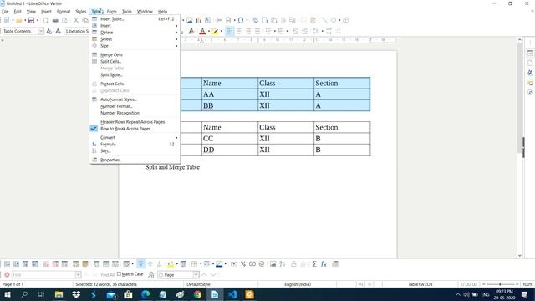535x301 pixels.
Task: Open the sidebar Gallery deck icon
Action: click(530, 83)
